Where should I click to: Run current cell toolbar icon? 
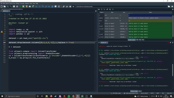(x=23, y=7)
